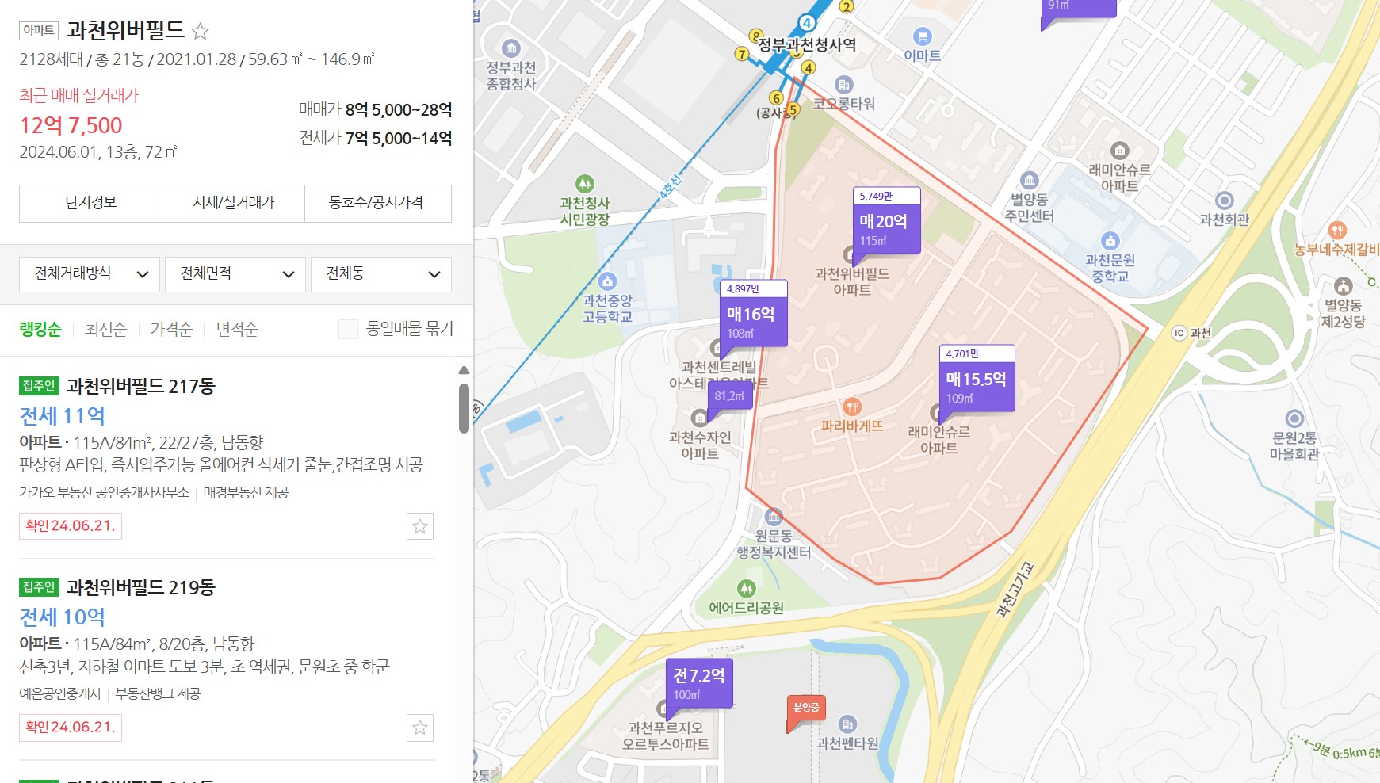
Task: Toggle the 동일매물 묶기 checkbox
Action: 348,329
